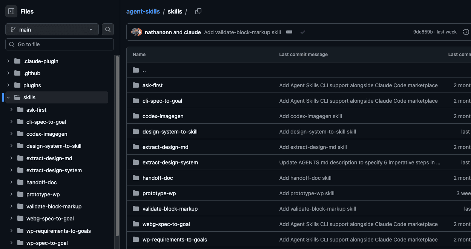Click folder icon of parent directory row
This screenshot has width=471, height=249.
click(x=136, y=70)
